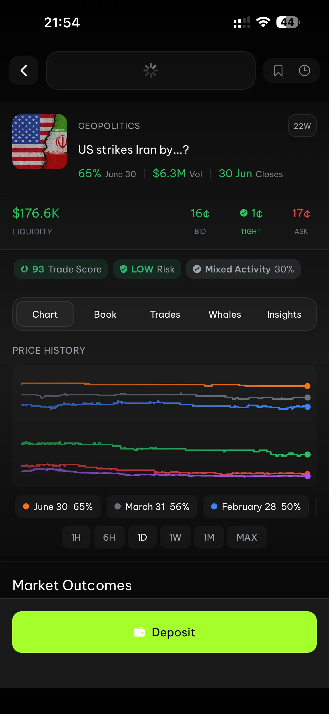Screen dimensions: 329x714
Task: Switch to the Whales tab
Action: point(225,314)
